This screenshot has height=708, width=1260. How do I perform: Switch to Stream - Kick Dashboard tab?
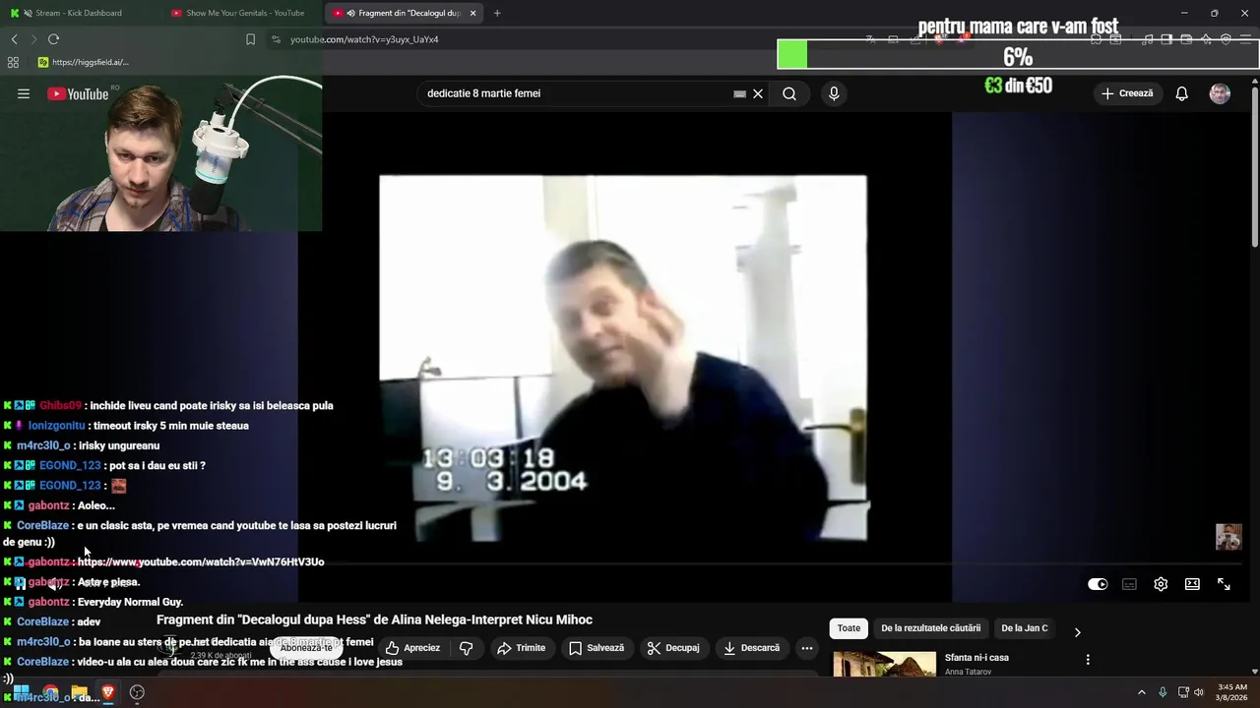[79, 13]
